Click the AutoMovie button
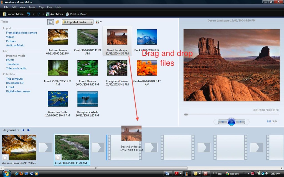284x177 pixels. pyautogui.click(x=55, y=14)
